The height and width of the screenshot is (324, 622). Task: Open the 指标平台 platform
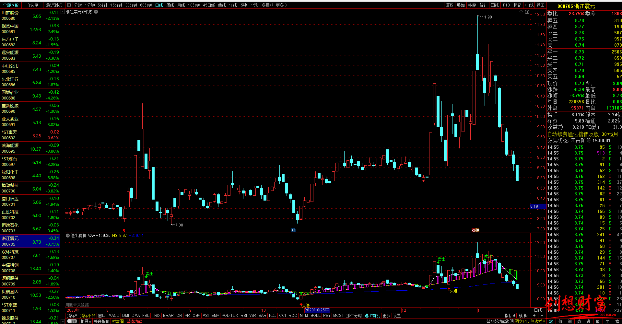pos(88,315)
